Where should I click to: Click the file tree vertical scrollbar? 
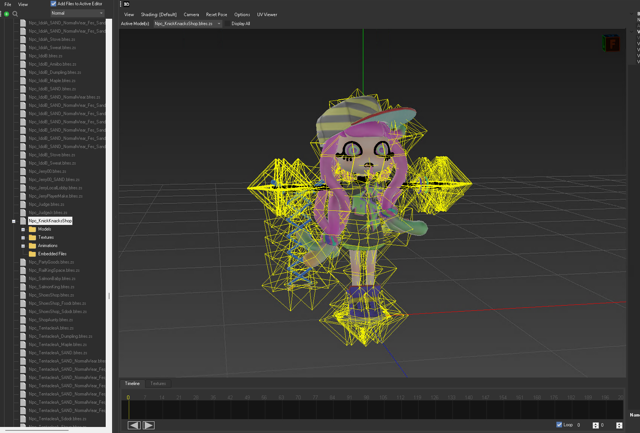109,223
